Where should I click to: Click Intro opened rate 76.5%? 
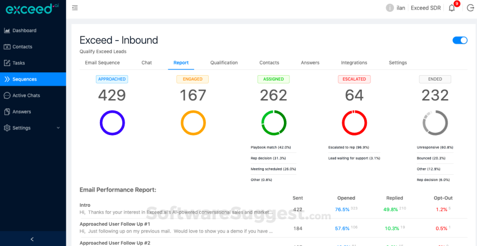pyautogui.click(x=342, y=210)
